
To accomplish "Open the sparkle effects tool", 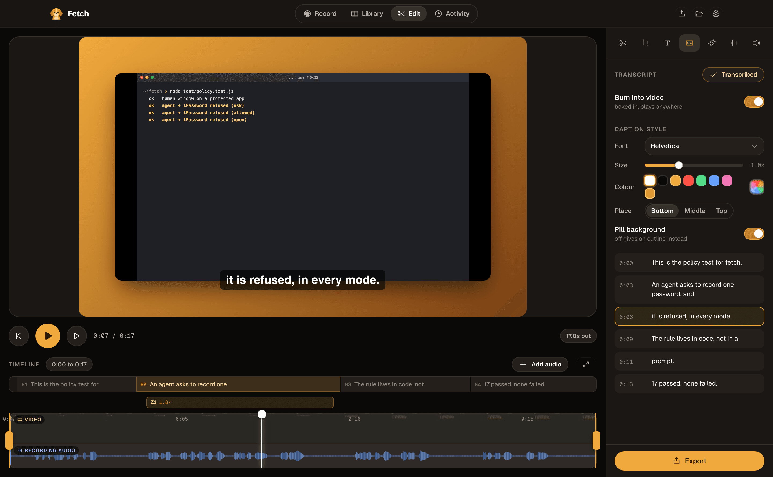I will 712,43.
